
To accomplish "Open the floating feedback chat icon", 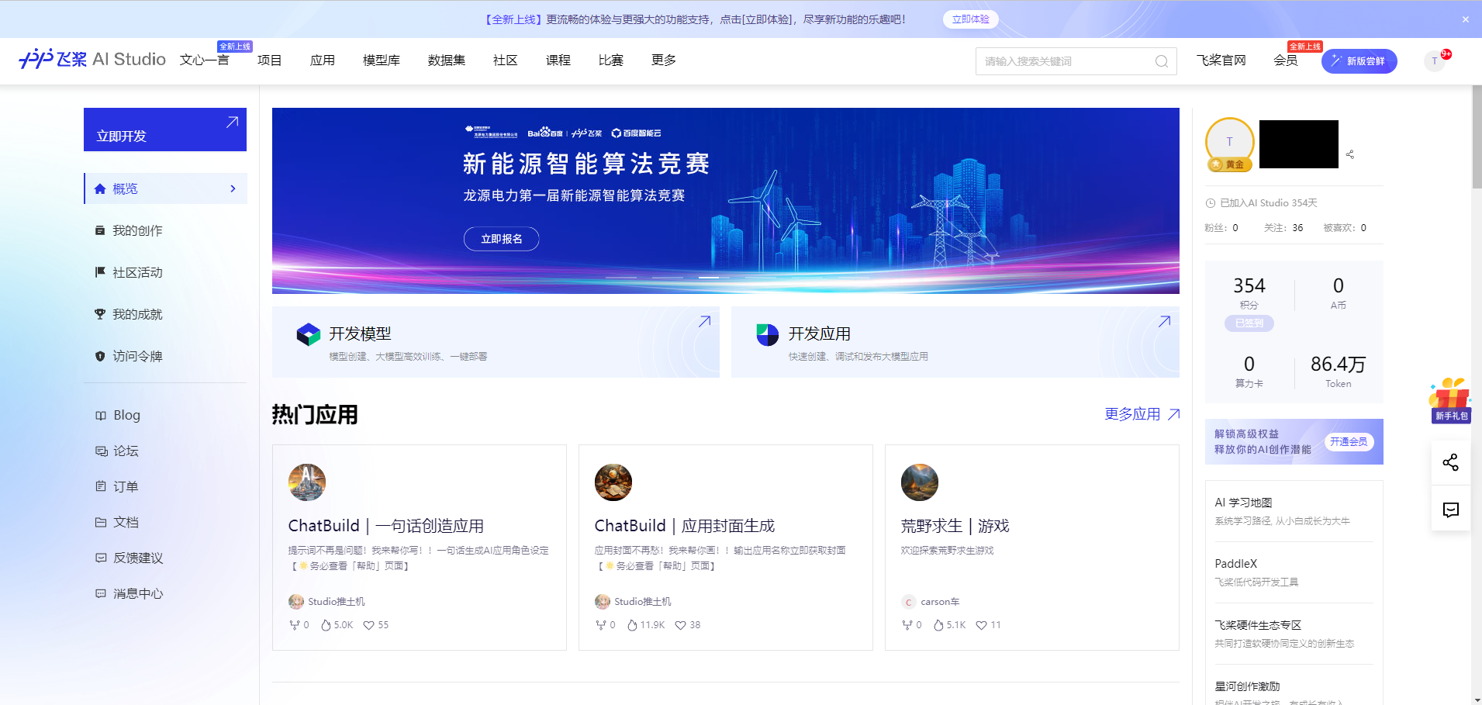I will coord(1450,510).
